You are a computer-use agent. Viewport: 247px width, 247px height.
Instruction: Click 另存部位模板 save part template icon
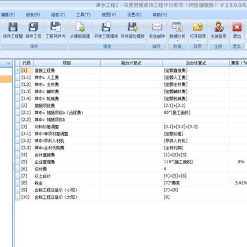click(x=132, y=27)
